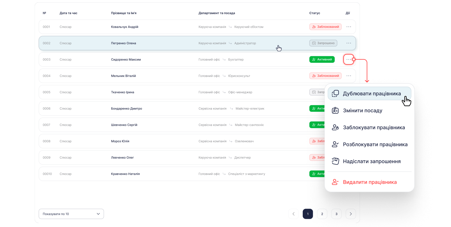Click active badge in Кравченко Наталія row
The width and height of the screenshot is (451, 227).
317,174
